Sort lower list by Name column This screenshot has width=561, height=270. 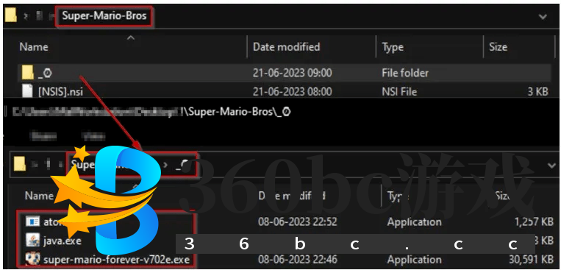(39, 196)
